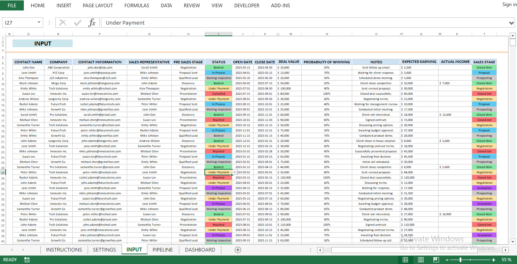The height and width of the screenshot is (264, 517).
Task: Click the horizontal scrollbar thumb
Action: click(404, 250)
